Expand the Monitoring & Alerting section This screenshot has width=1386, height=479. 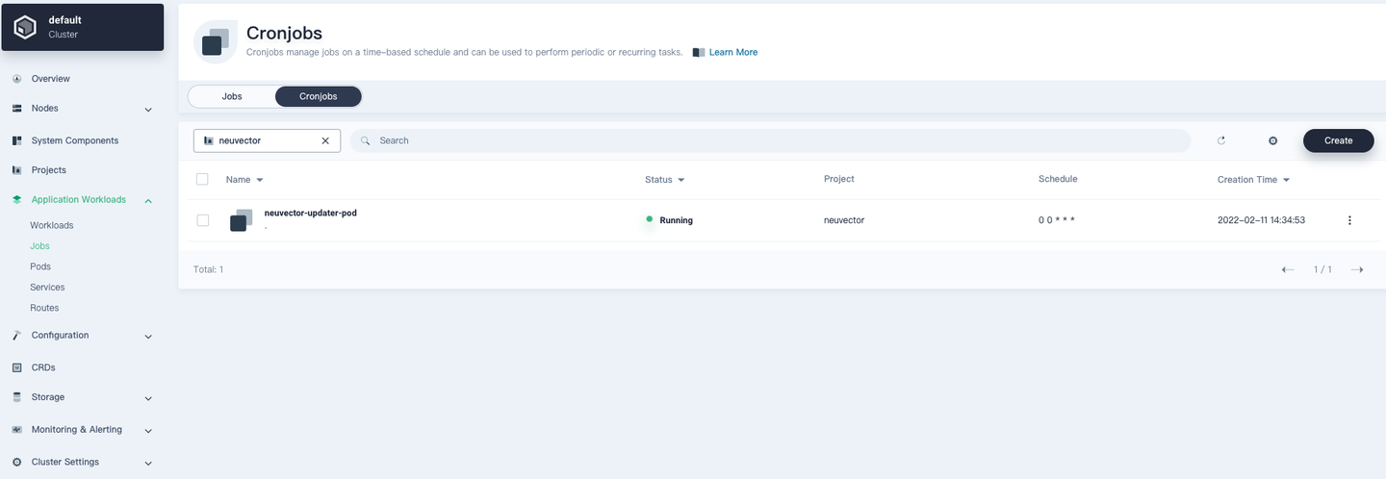(x=148, y=431)
